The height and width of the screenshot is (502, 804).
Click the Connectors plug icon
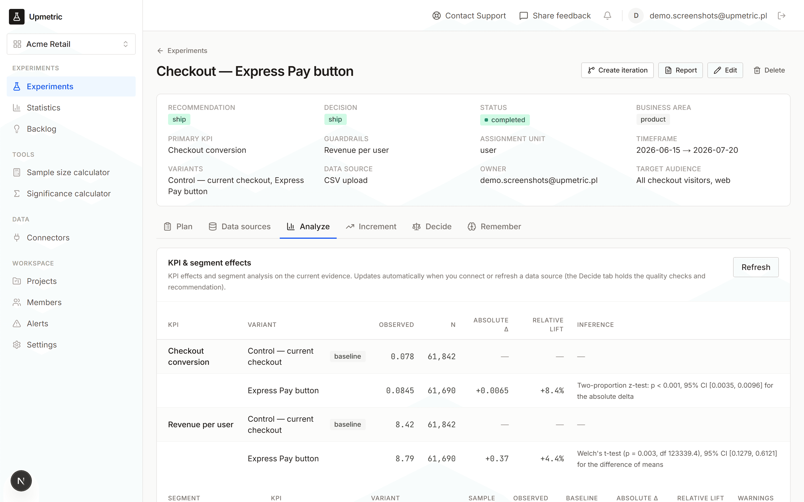pos(17,237)
